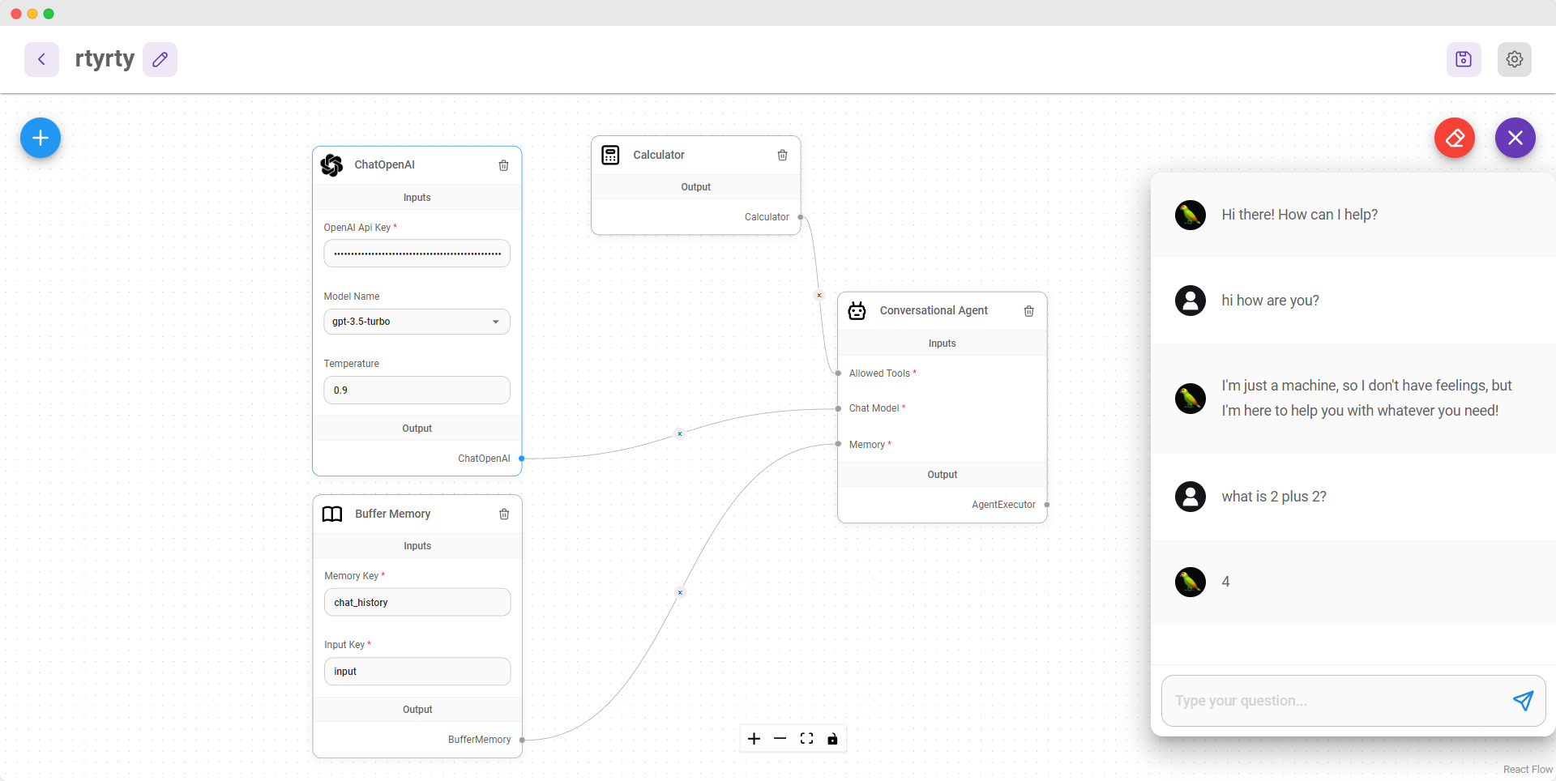Image resolution: width=1556 pixels, height=781 pixels.
Task: Adjust the Temperature value field
Action: [417, 390]
